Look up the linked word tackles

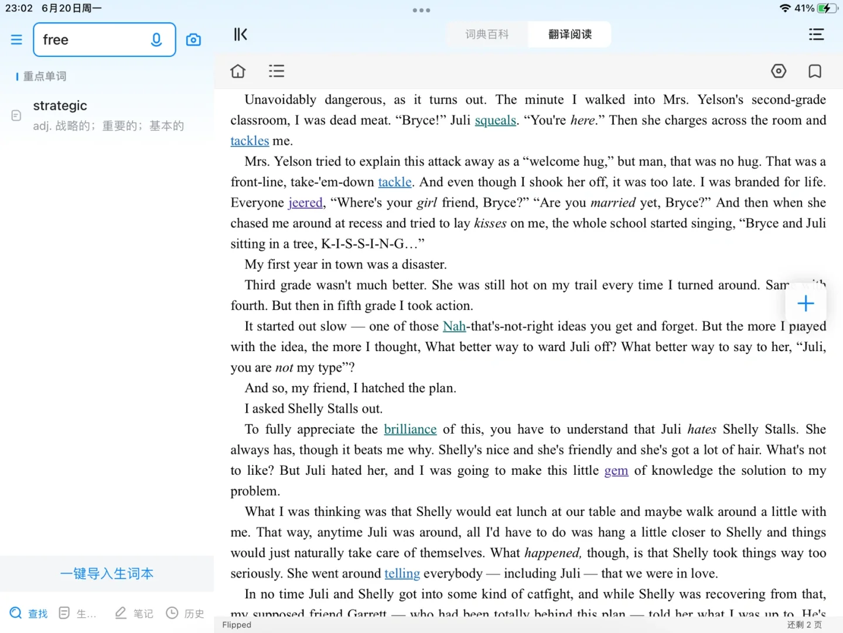coord(250,141)
